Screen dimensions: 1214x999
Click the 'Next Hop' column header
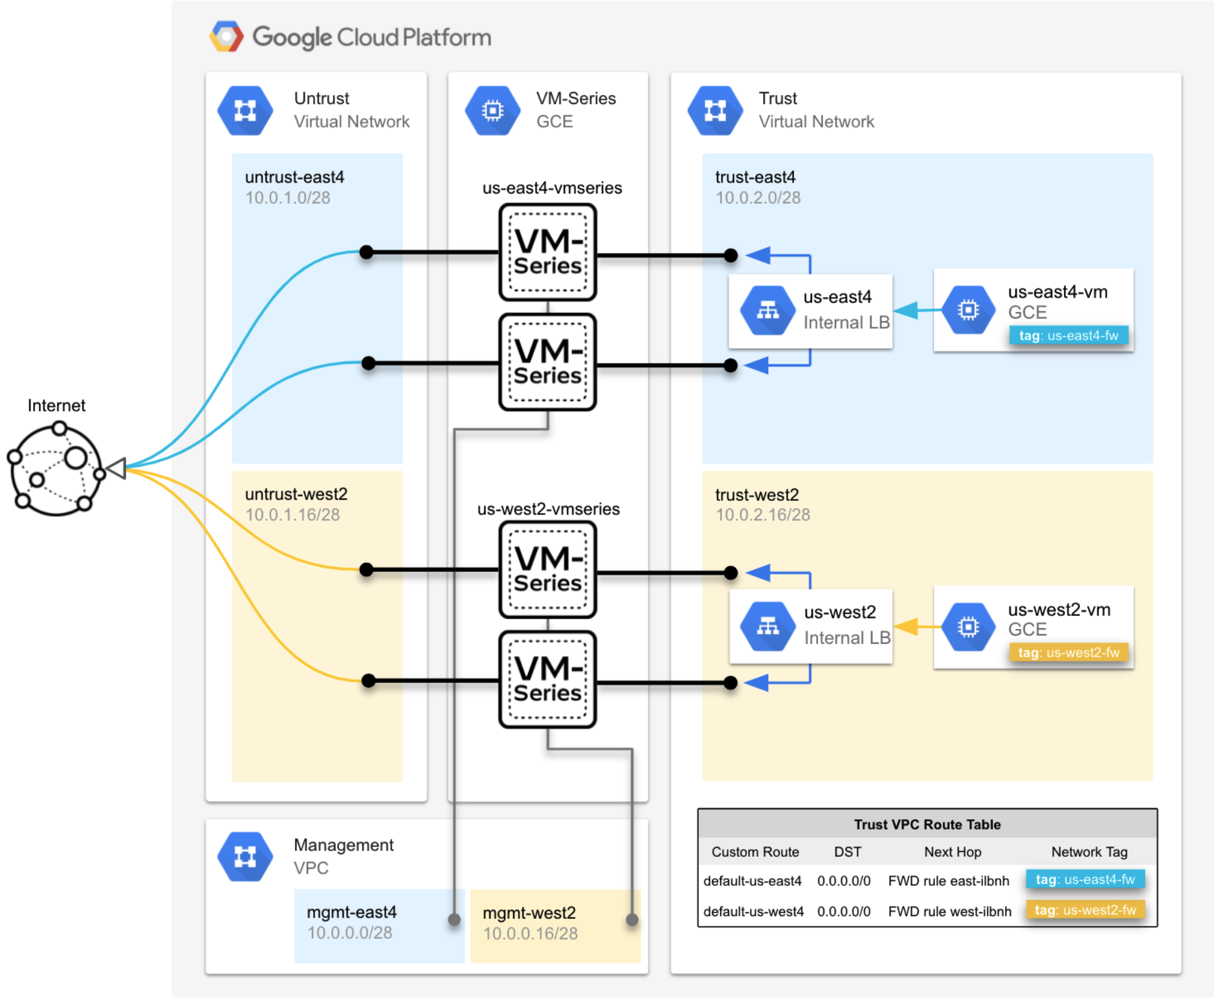[953, 851]
